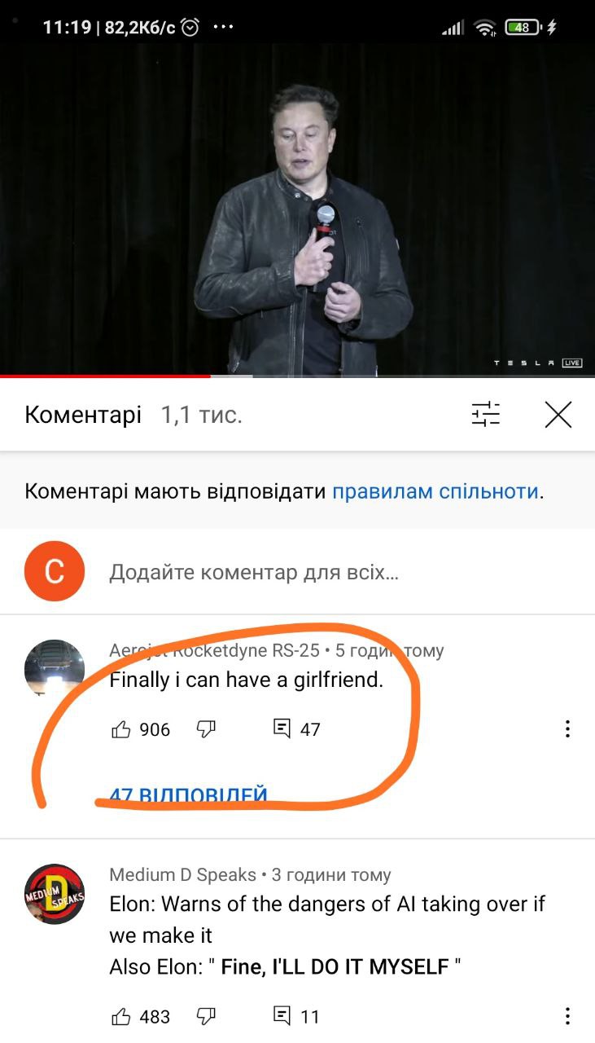Tap the battery indicator in status bar

point(523,28)
